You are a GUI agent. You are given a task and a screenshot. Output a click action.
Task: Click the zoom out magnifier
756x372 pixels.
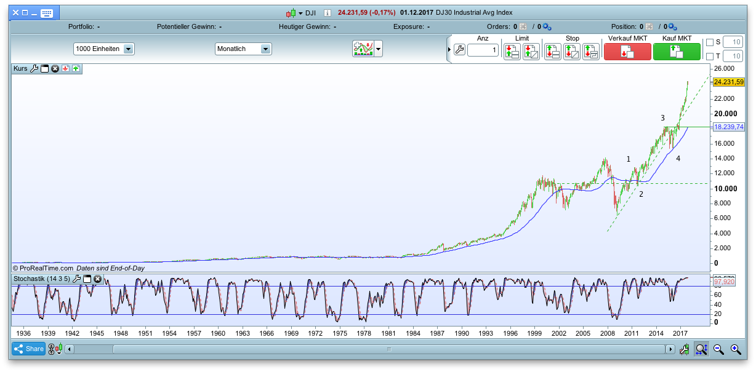coord(718,349)
